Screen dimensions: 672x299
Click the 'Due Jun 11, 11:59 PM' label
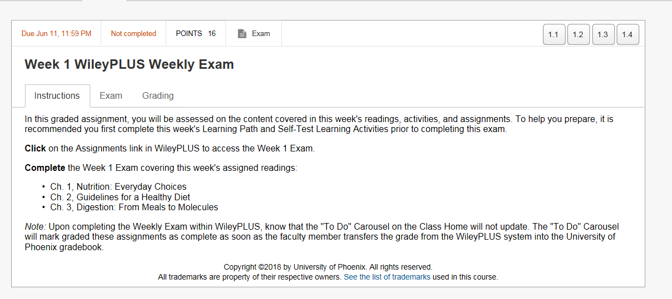tap(57, 34)
